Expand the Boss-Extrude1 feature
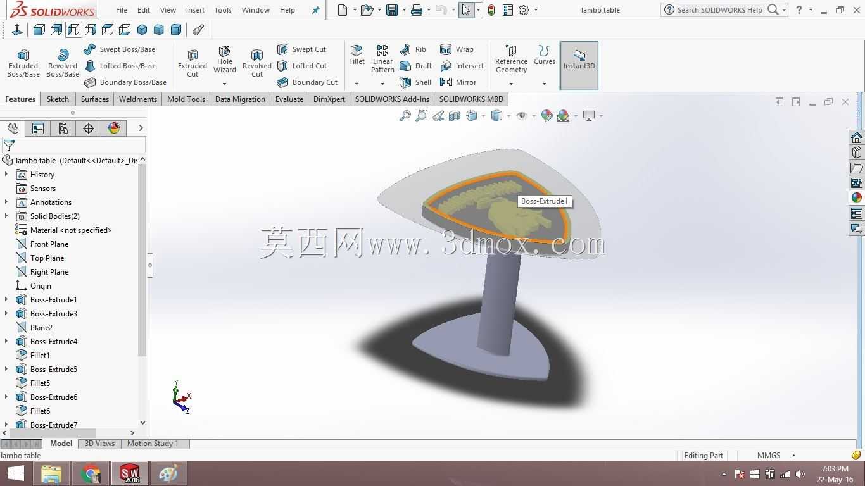The image size is (865, 486). (6, 300)
